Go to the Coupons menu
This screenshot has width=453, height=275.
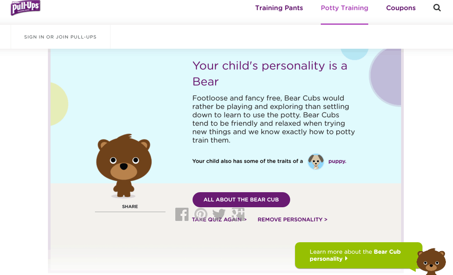coord(401,8)
